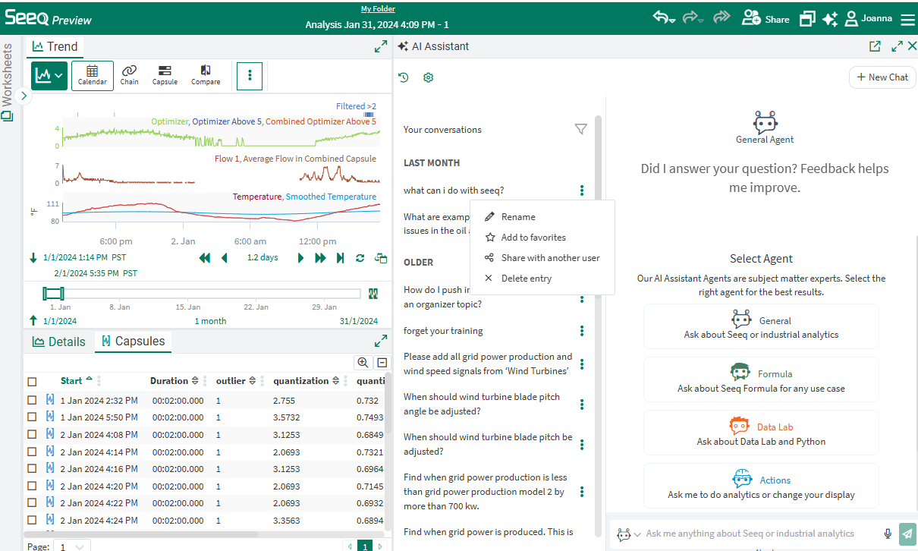918x551 pixels.
Task: Open conversation history clock icon
Action: coord(404,77)
